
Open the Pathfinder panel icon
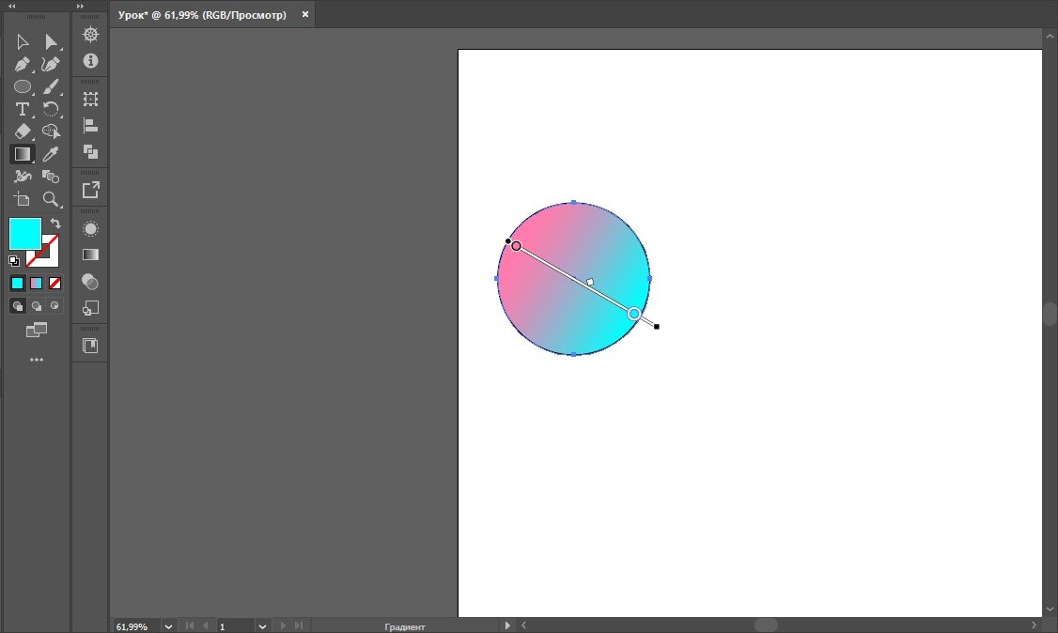90,152
